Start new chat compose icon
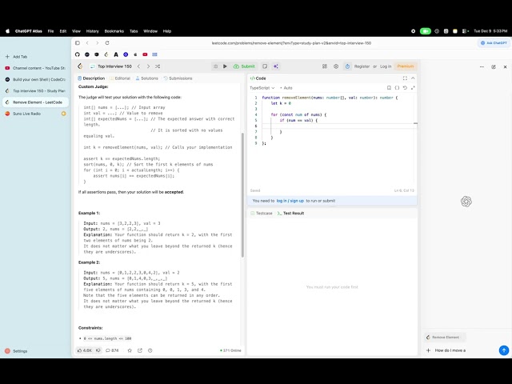 click(x=494, y=66)
